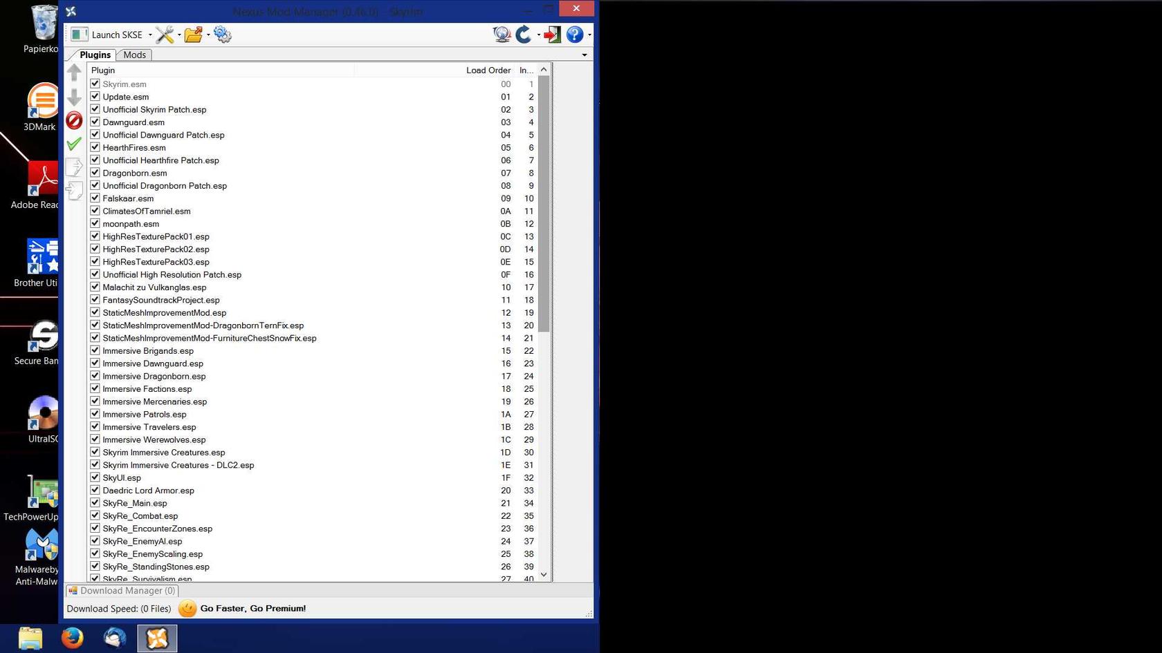Open the blue gears settings

222,35
